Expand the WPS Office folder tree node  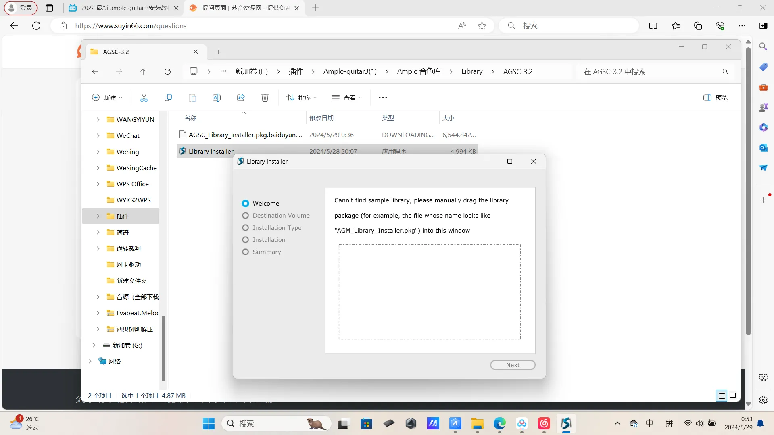98,184
